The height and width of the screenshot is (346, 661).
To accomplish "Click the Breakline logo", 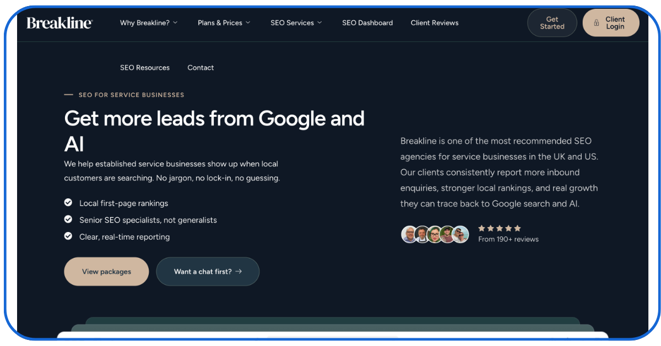I will [x=59, y=23].
